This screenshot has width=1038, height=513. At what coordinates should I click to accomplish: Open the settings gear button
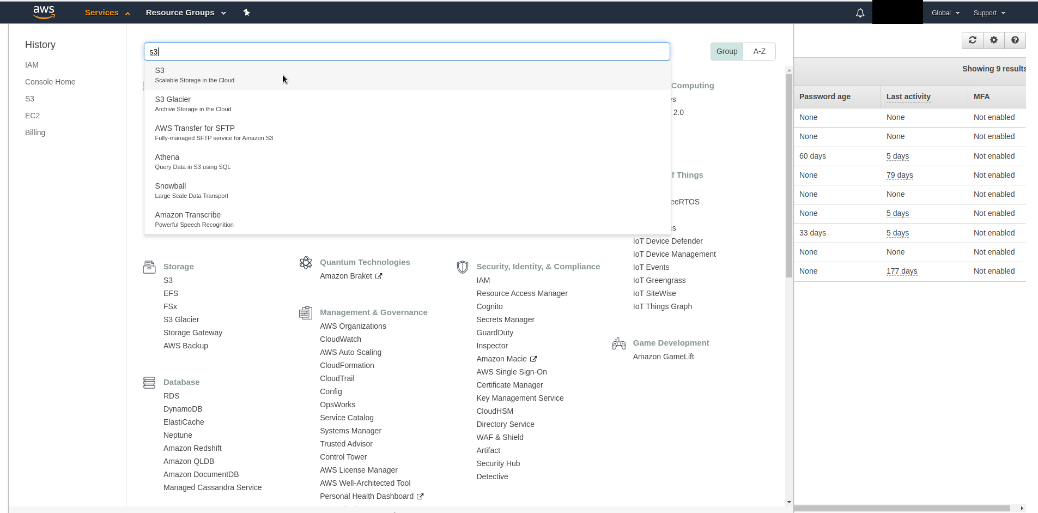994,40
